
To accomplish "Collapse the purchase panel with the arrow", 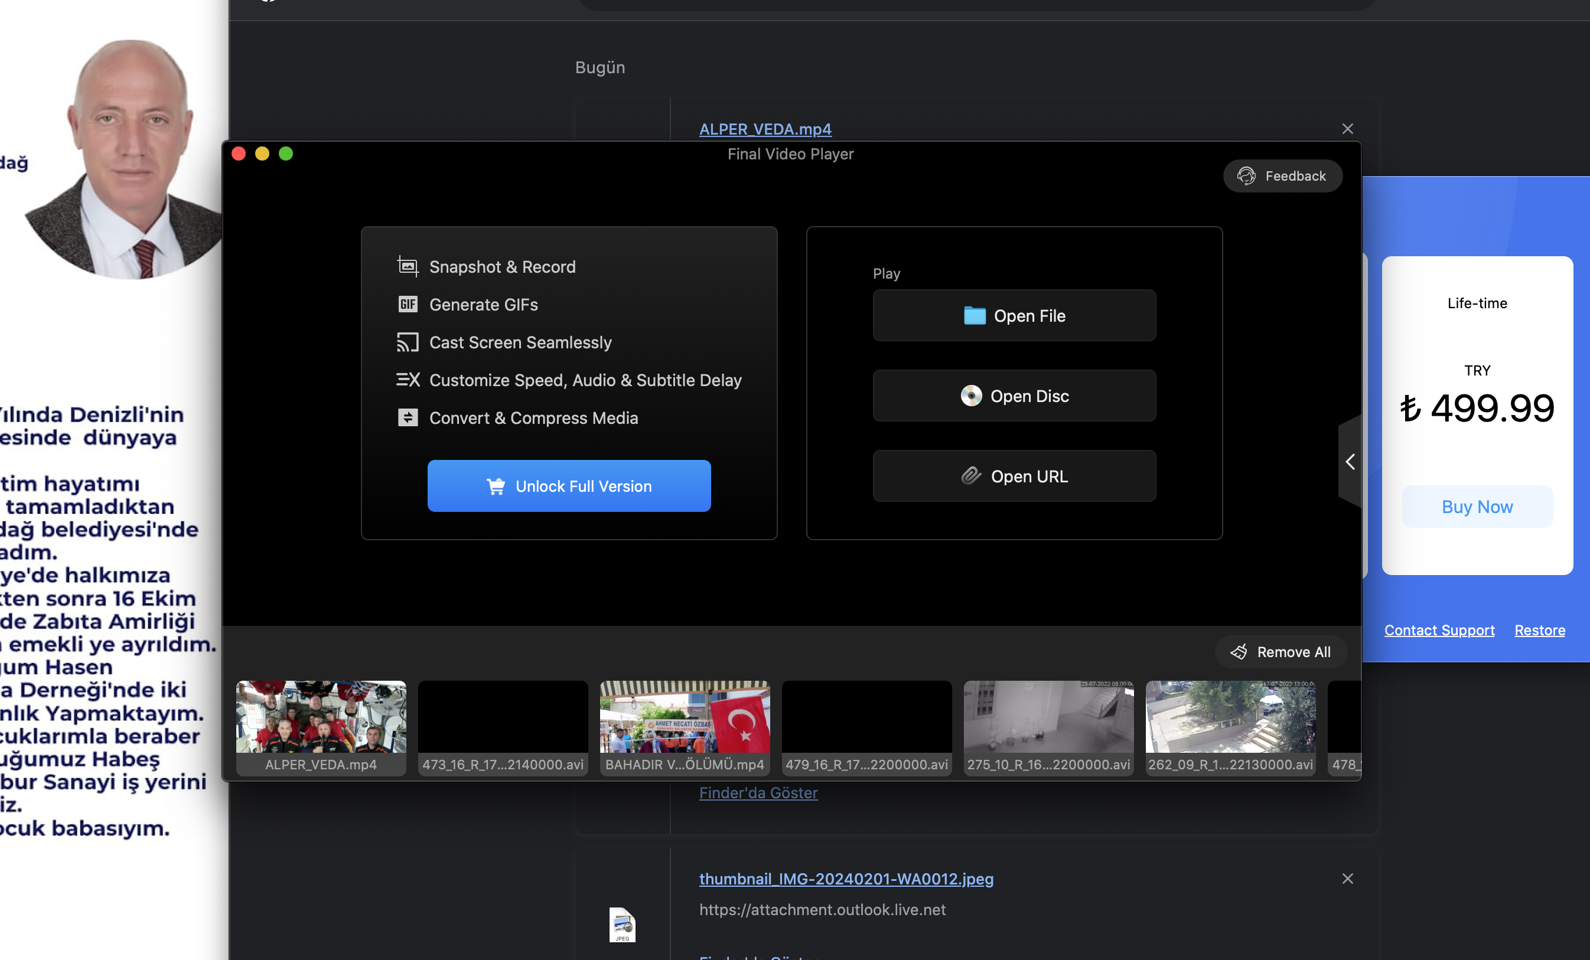I will click(x=1350, y=461).
